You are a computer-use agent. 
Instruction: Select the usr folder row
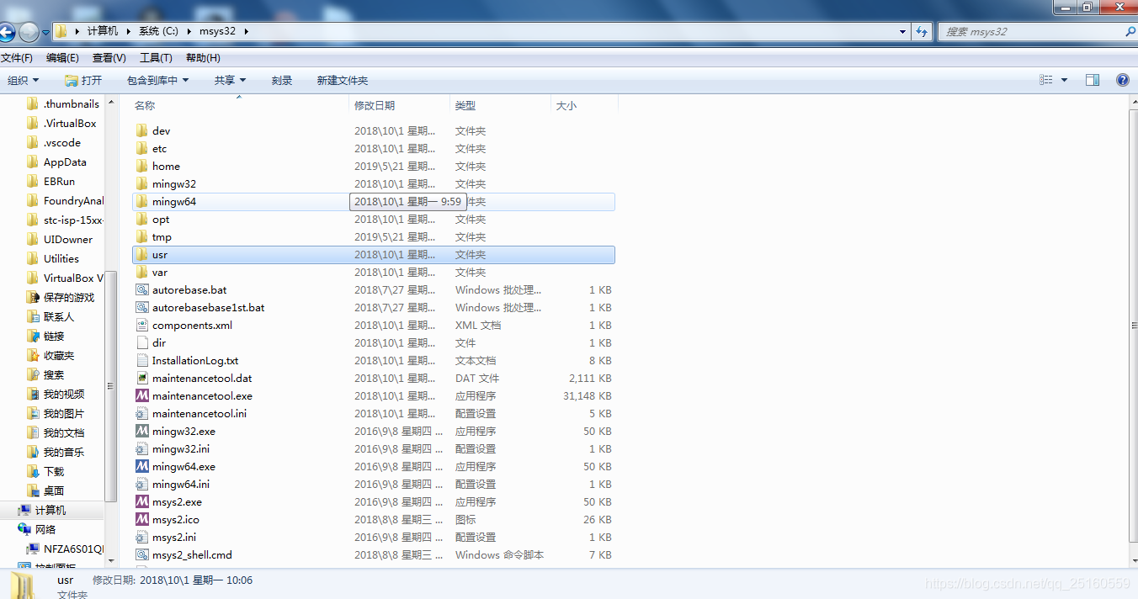(374, 254)
